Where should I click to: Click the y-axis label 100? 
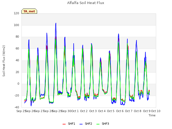tap(16, 25)
